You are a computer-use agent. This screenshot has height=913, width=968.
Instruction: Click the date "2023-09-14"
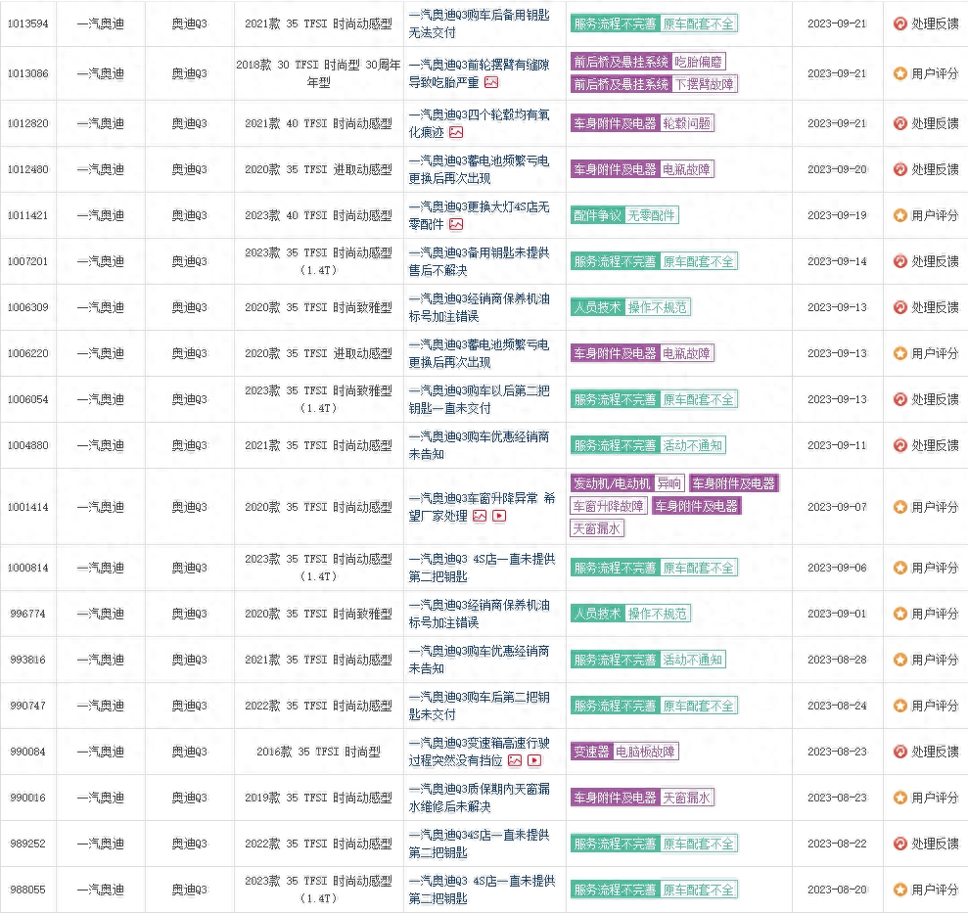click(x=837, y=261)
